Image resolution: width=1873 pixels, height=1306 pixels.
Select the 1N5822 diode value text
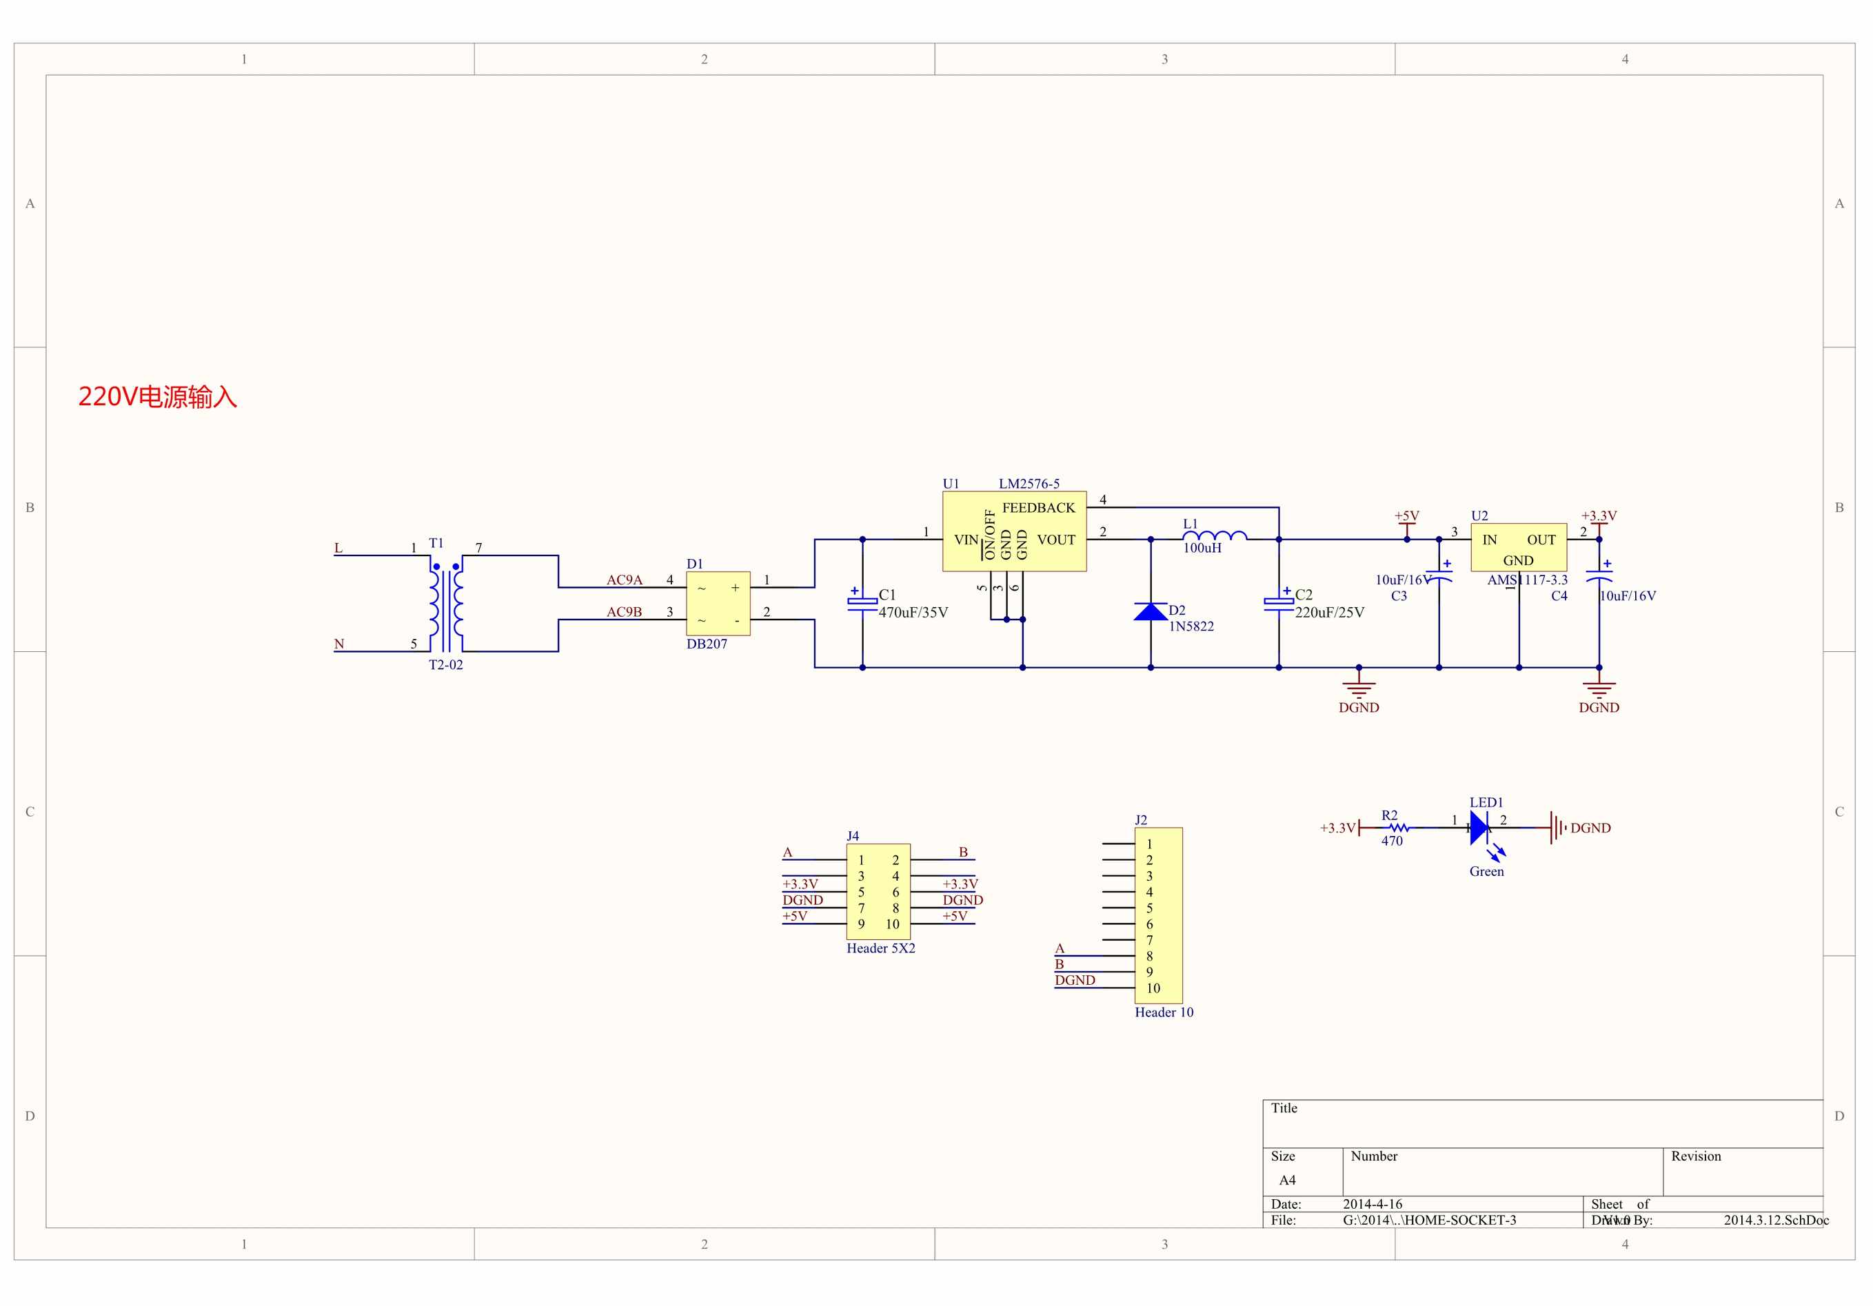click(1191, 626)
